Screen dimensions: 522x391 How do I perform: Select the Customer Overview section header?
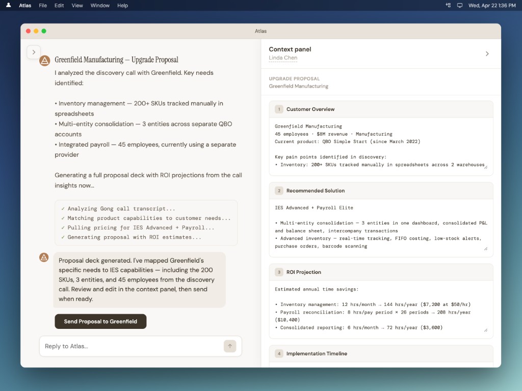[381, 109]
